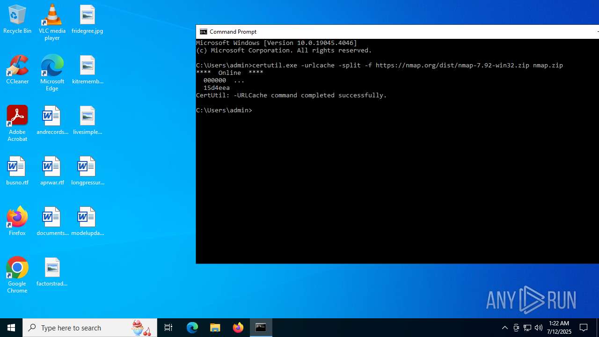Select the kitrememb image file icon
Image resolution: width=599 pixels, height=337 pixels.
pos(87,70)
